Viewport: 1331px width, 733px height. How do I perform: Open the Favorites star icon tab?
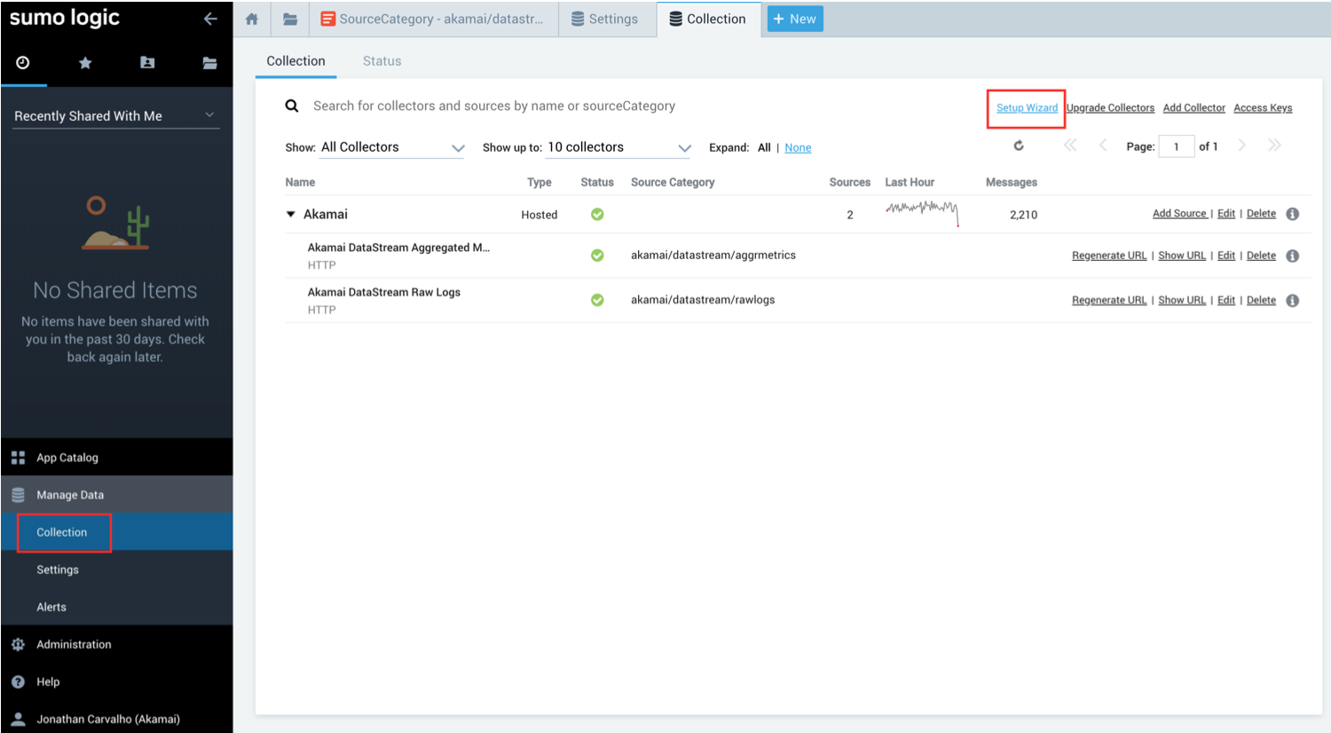click(85, 62)
